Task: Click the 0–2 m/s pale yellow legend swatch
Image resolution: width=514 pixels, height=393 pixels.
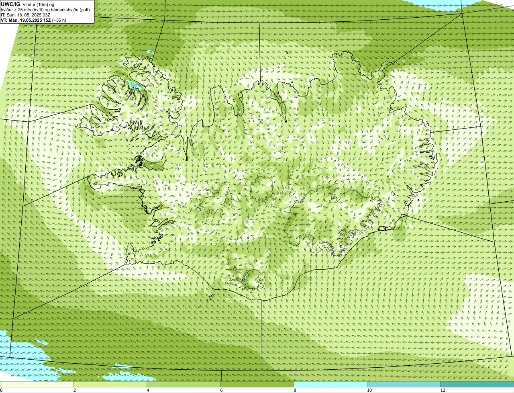Action: click(x=37, y=385)
